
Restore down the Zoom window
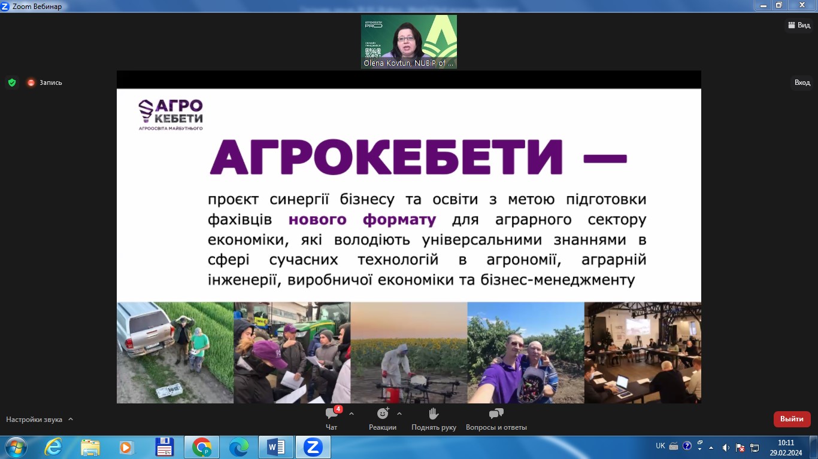click(779, 5)
